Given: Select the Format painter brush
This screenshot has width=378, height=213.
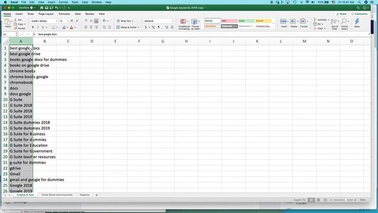Looking at the screenshot, I should (15, 28).
